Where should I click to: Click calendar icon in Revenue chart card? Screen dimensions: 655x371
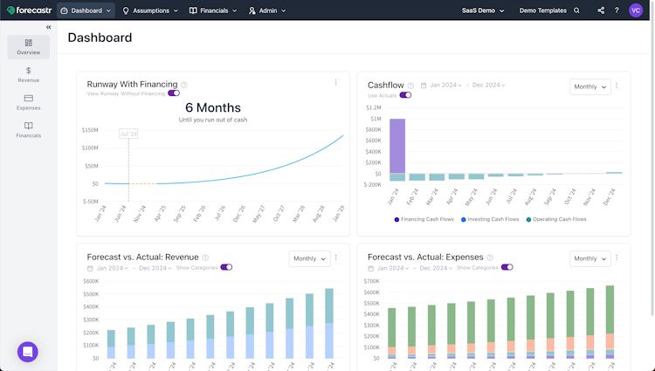pos(90,268)
